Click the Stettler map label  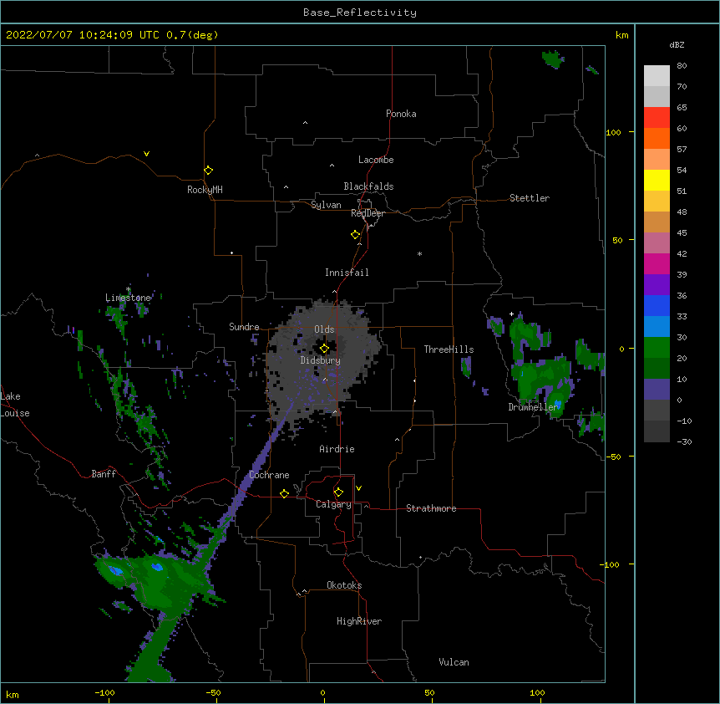(530, 198)
